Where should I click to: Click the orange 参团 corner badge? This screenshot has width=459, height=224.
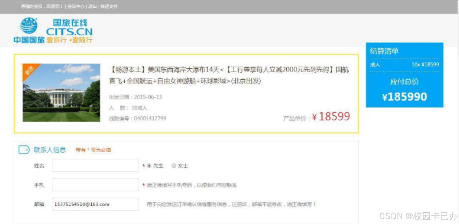coord(29,69)
